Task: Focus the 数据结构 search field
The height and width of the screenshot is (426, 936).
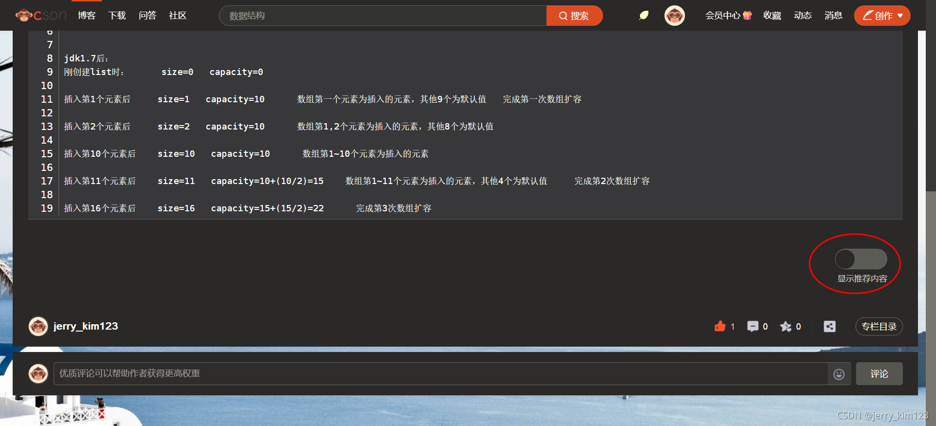Action: click(383, 16)
